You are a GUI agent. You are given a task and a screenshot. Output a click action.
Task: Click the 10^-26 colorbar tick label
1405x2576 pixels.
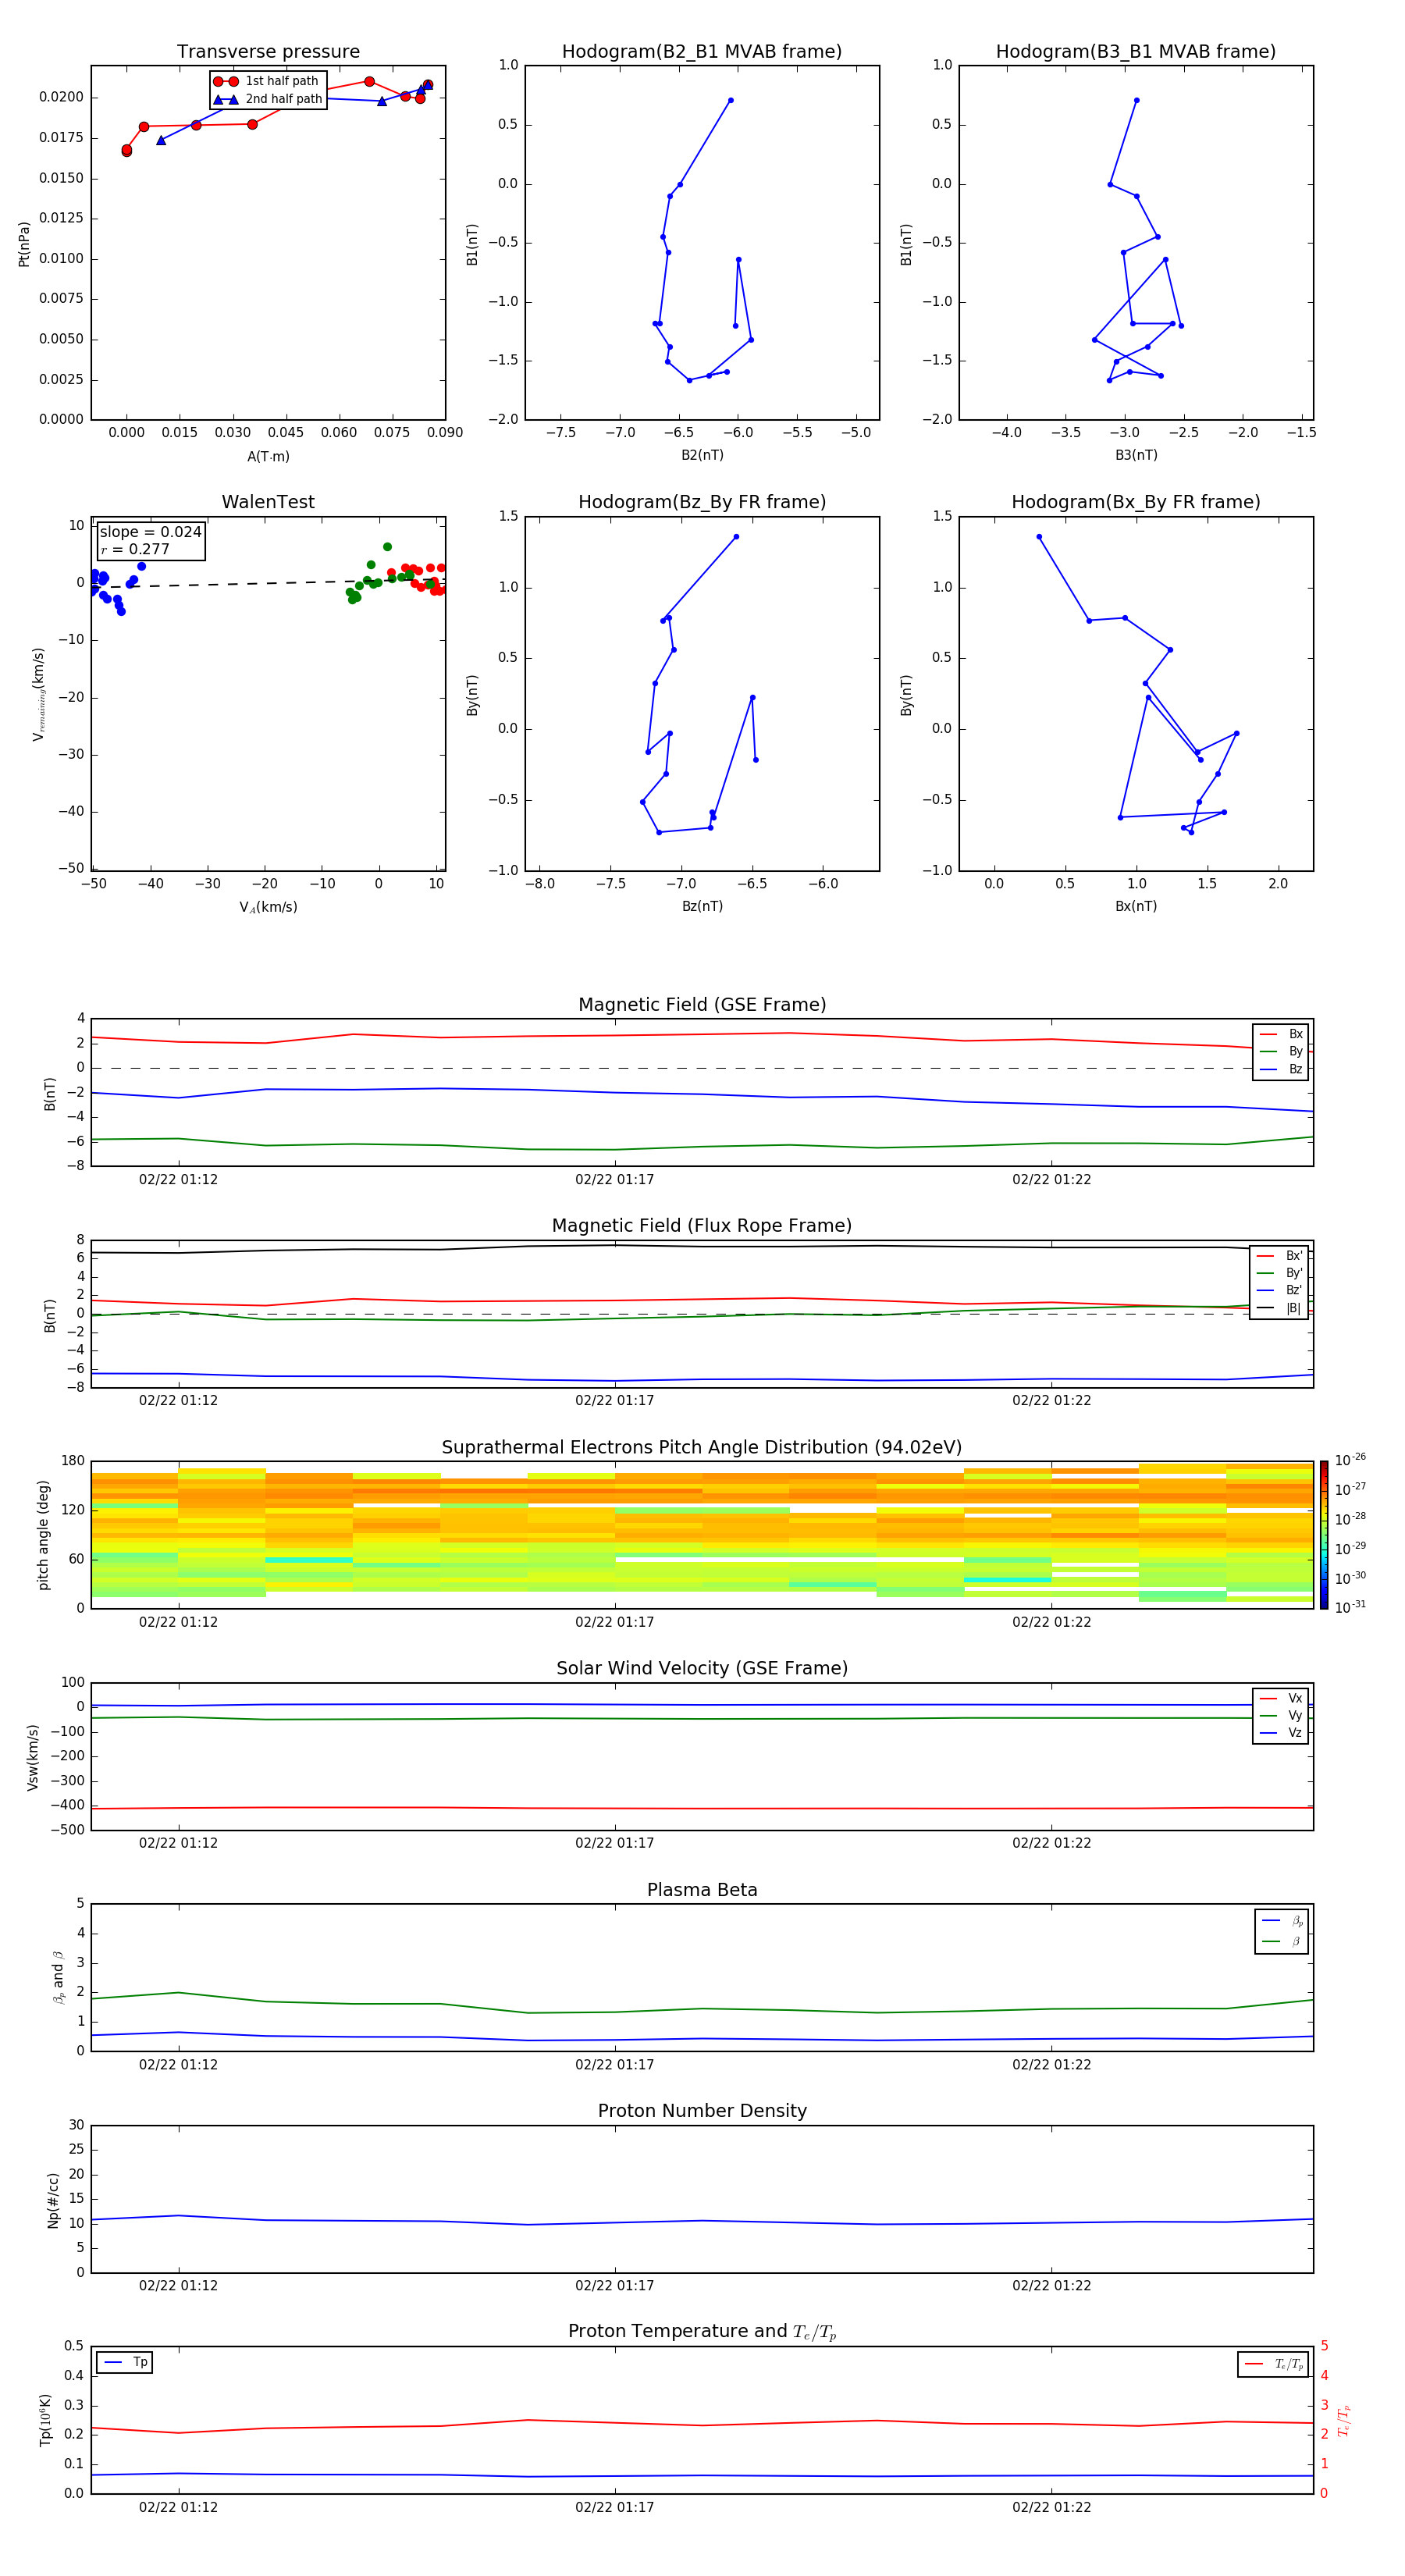[x=1350, y=1460]
